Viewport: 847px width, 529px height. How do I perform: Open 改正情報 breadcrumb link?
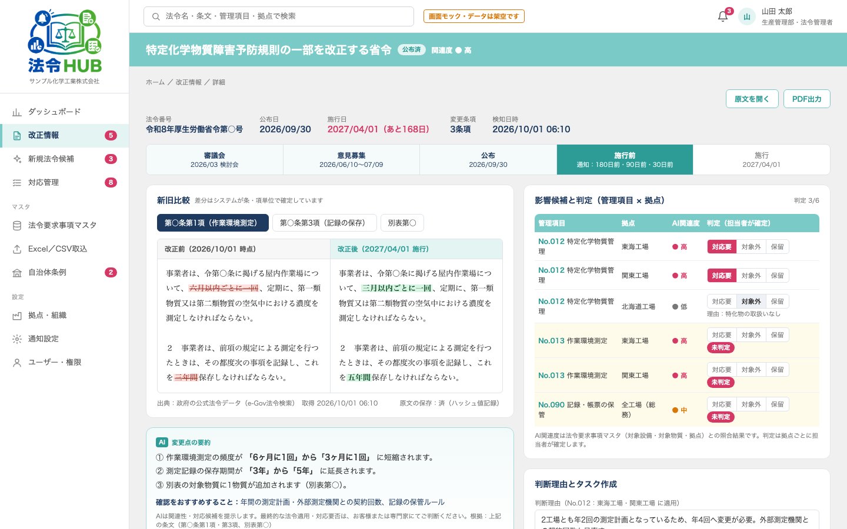(x=188, y=82)
